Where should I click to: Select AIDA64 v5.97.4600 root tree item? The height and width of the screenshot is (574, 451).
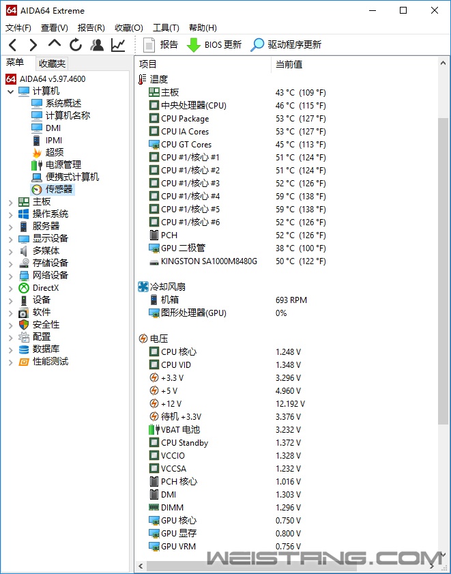coord(46,79)
